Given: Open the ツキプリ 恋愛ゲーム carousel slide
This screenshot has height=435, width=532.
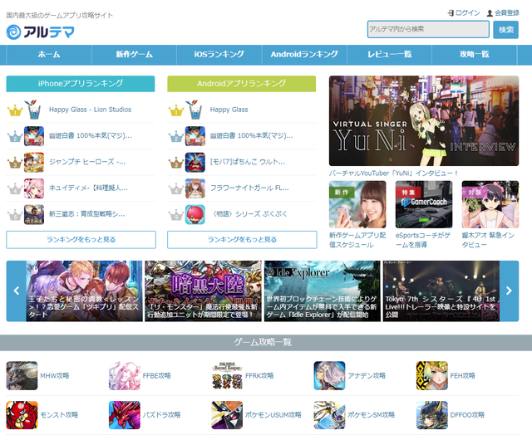Looking at the screenshot, I should click(x=84, y=291).
